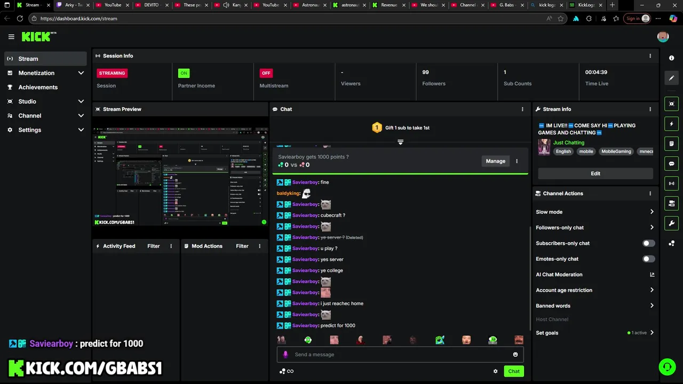Screen dimensions: 683x384
Task: Toggle Emotes-only chat switch
Action: coord(648,259)
